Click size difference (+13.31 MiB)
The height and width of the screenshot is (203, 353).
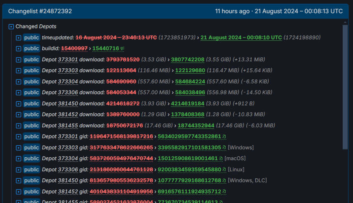[x=249, y=59]
